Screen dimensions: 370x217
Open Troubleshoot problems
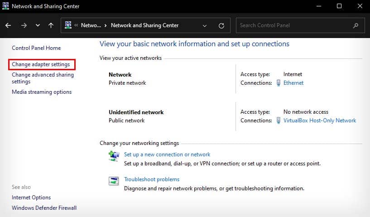(152, 179)
